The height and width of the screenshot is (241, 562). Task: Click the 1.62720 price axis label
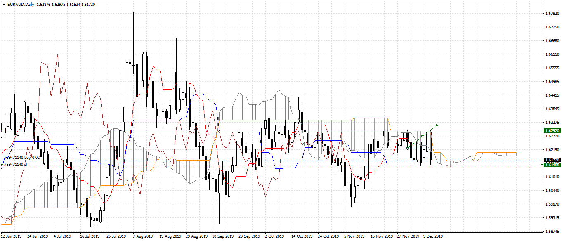(552, 136)
